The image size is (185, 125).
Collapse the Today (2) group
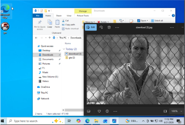(64, 49)
